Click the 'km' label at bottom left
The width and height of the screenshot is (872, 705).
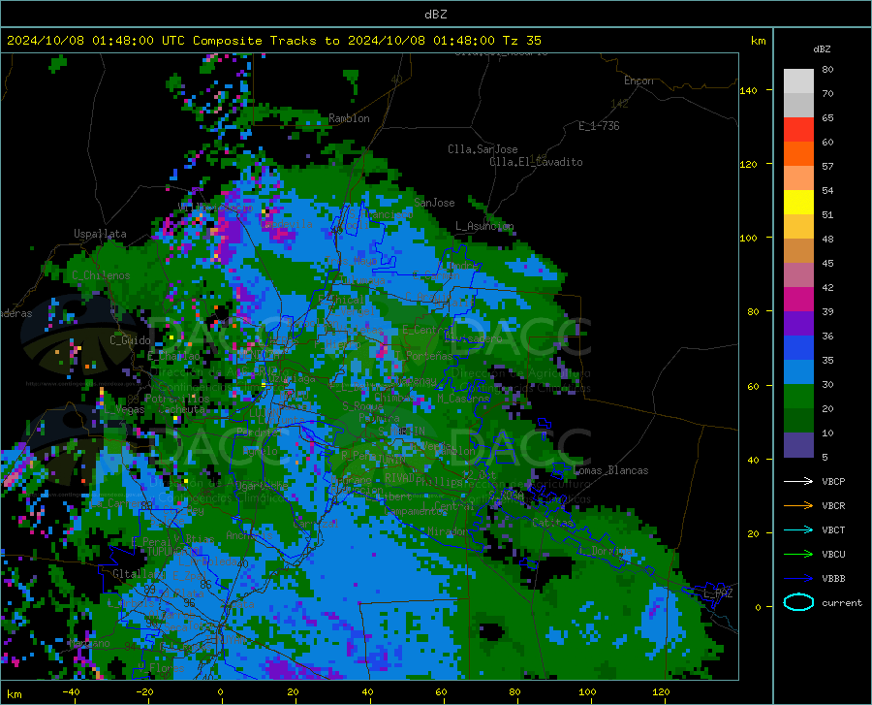(x=14, y=694)
